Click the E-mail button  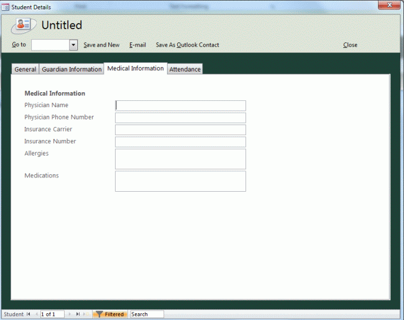(137, 45)
